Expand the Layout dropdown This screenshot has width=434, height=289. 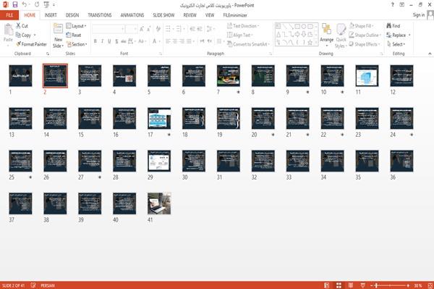(x=76, y=26)
